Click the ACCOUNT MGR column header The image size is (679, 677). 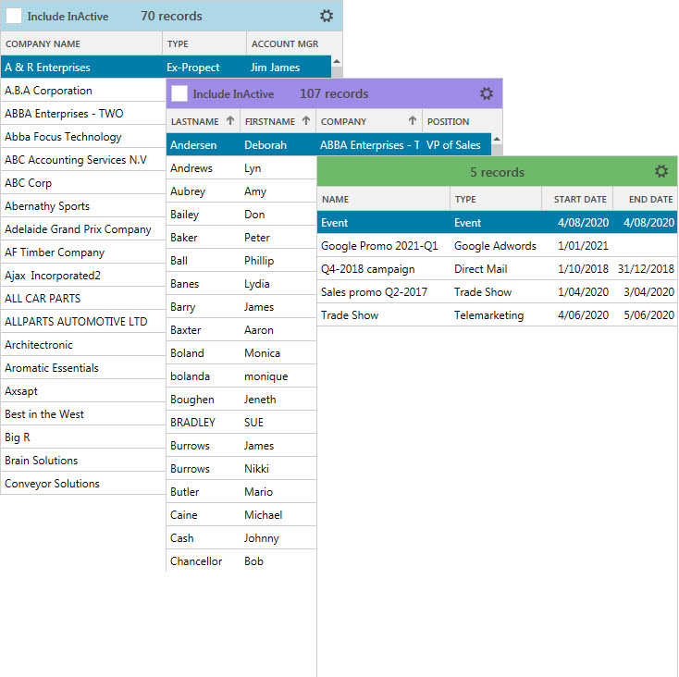tap(285, 44)
